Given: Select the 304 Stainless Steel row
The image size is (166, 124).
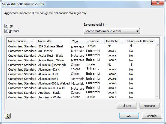Looking at the screenshot, I should pyautogui.click(x=50, y=46).
